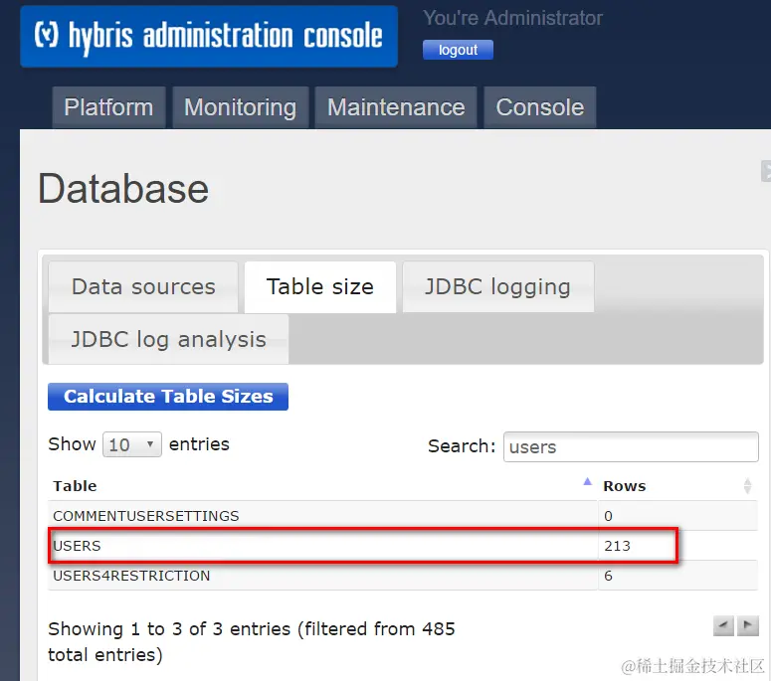Click the Rows column sort arrows
Screen dimensions: 771x681
tap(747, 486)
